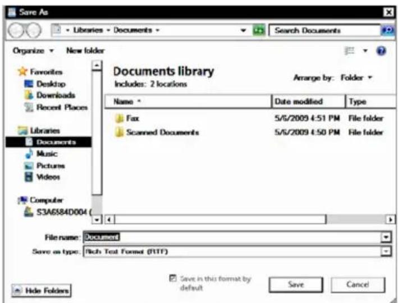Screen dimensions: 398x303
Task: Select Desktop under Favorites
Action: pyautogui.click(x=51, y=84)
